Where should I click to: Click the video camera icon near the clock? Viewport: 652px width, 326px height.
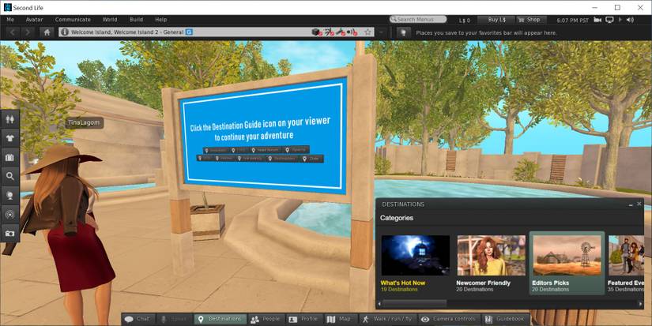point(598,20)
